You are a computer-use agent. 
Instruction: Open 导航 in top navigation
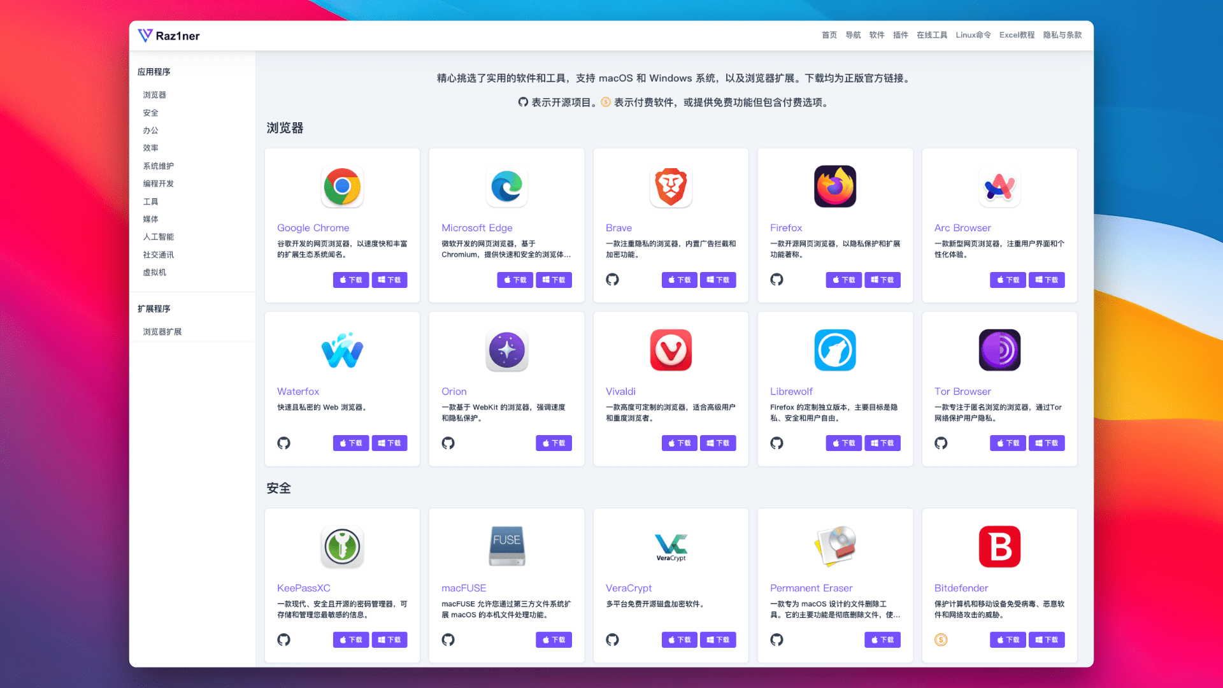coord(853,35)
